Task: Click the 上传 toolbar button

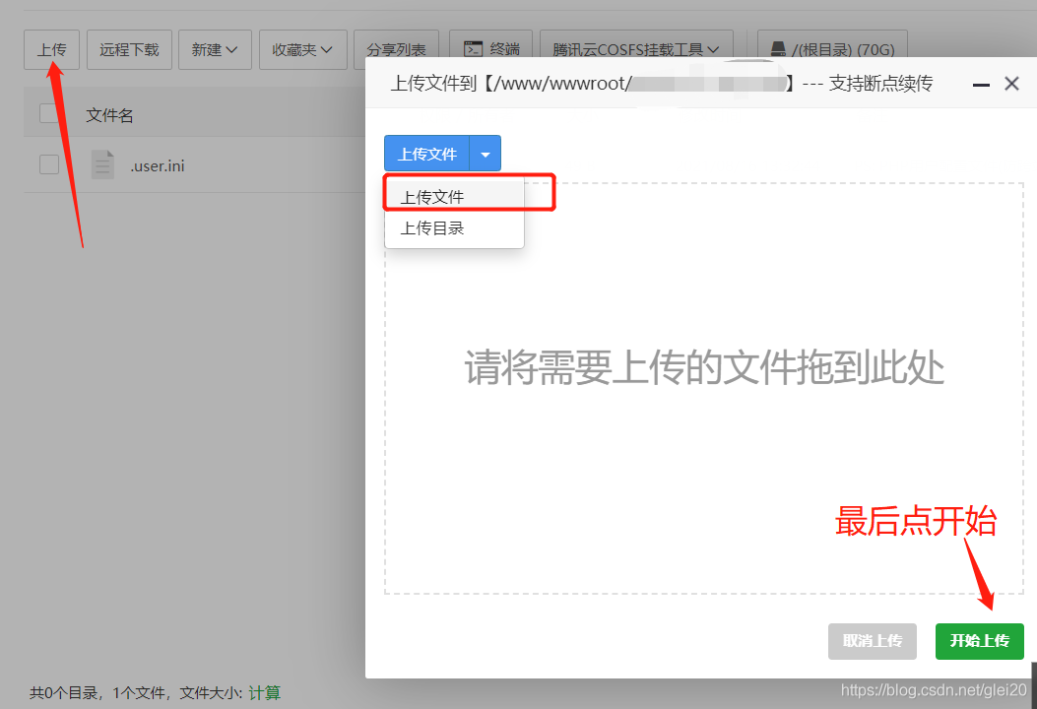Action: coord(51,49)
